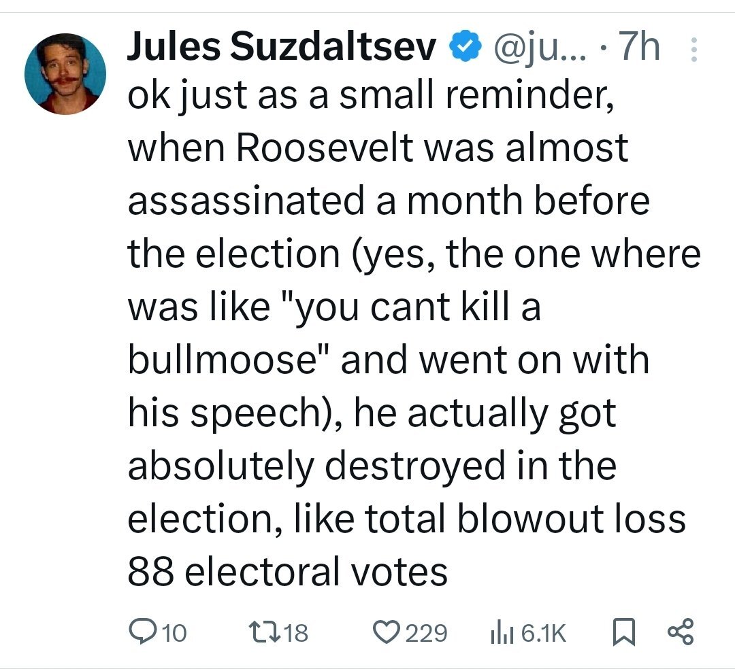The width and height of the screenshot is (735, 669).
Task: Click the repost count of 18
Action: coord(294,634)
